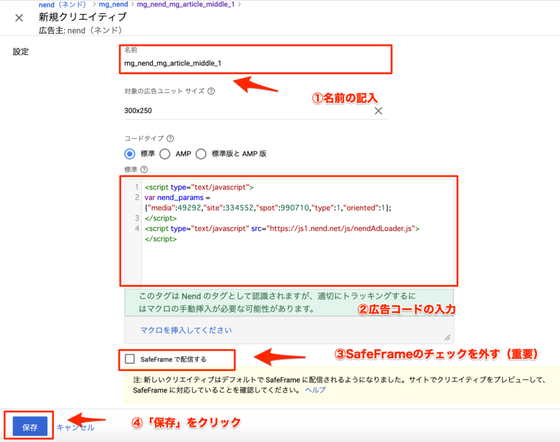Click the 300x250 size field
The image size is (560, 442).
pyautogui.click(x=255, y=110)
